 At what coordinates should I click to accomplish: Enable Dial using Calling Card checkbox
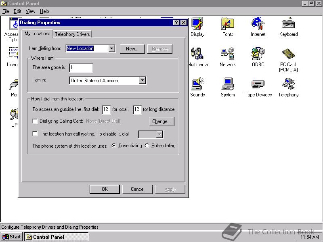pyautogui.click(x=35, y=121)
